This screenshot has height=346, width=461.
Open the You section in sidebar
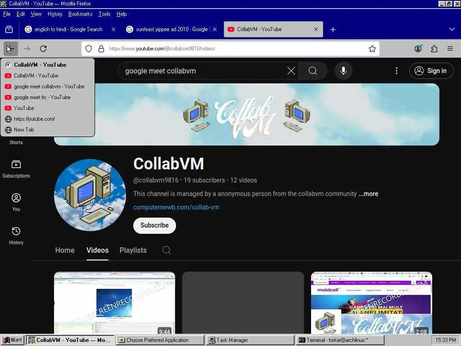(x=16, y=202)
